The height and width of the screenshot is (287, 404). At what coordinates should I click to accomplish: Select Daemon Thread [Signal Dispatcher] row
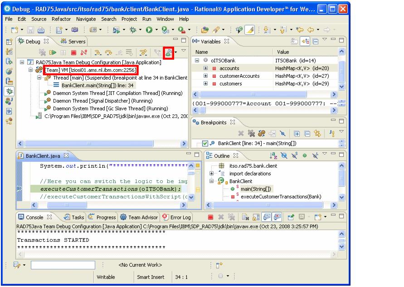click(x=102, y=101)
